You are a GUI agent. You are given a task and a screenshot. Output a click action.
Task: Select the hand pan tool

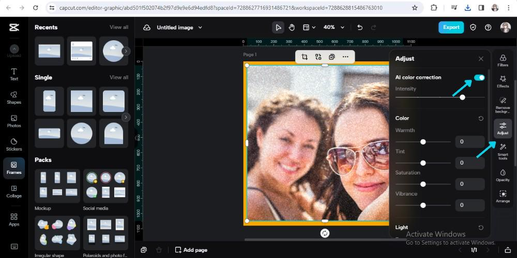point(292,27)
